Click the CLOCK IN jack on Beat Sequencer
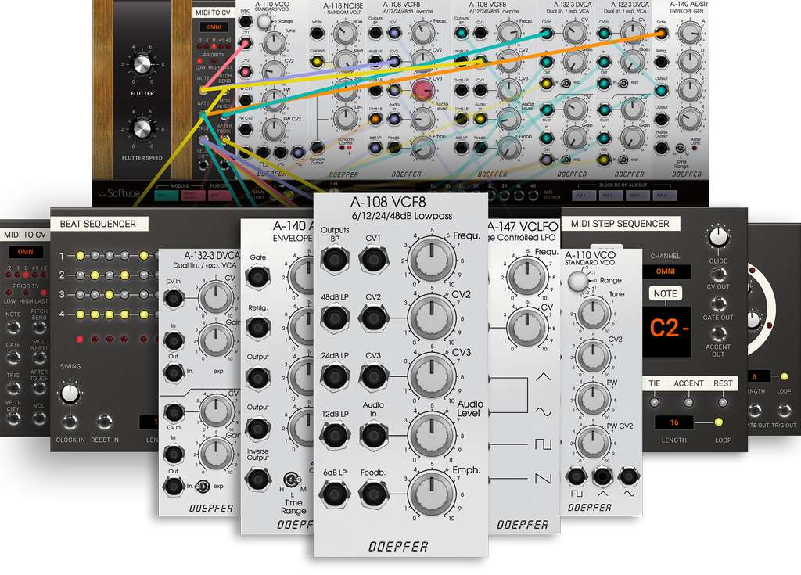801x575 pixels. [x=70, y=422]
